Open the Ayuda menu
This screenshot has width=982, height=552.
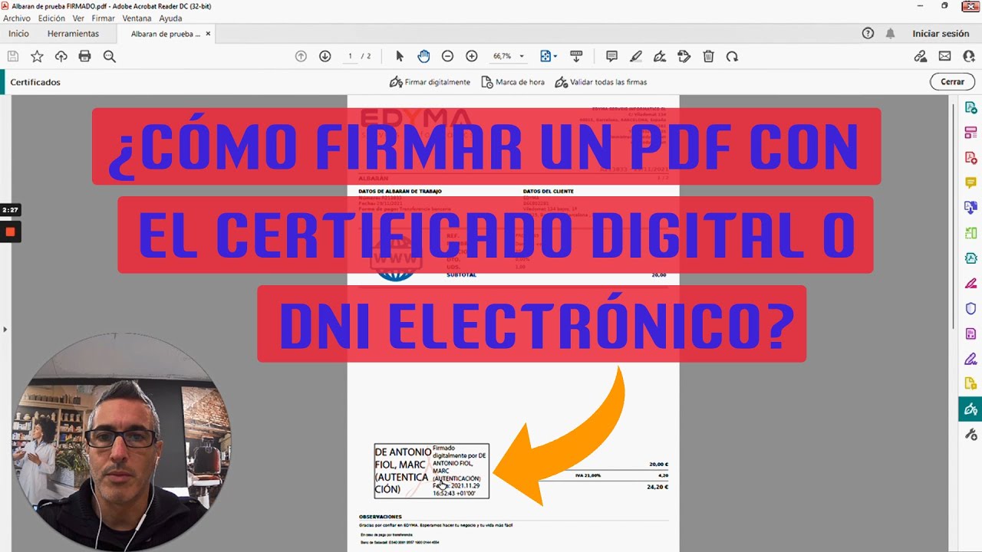(x=170, y=18)
